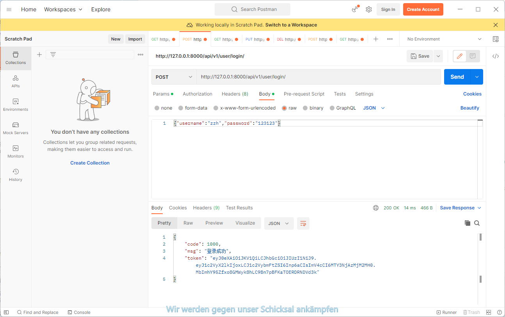Change the response JSON format dropdown
The width and height of the screenshot is (505, 317).
[279, 223]
